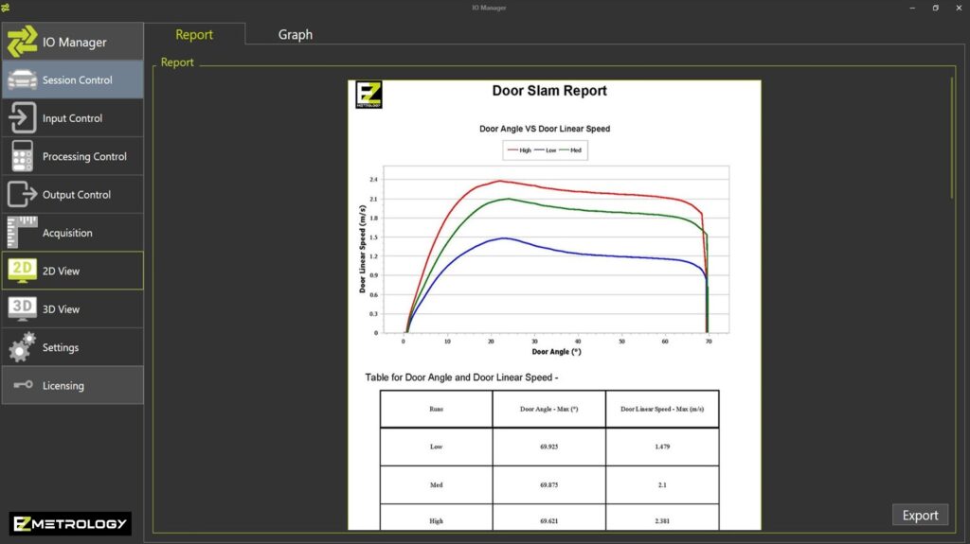This screenshot has width=970, height=544.
Task: Click the report's vertical scrollbar
Action: point(951,138)
